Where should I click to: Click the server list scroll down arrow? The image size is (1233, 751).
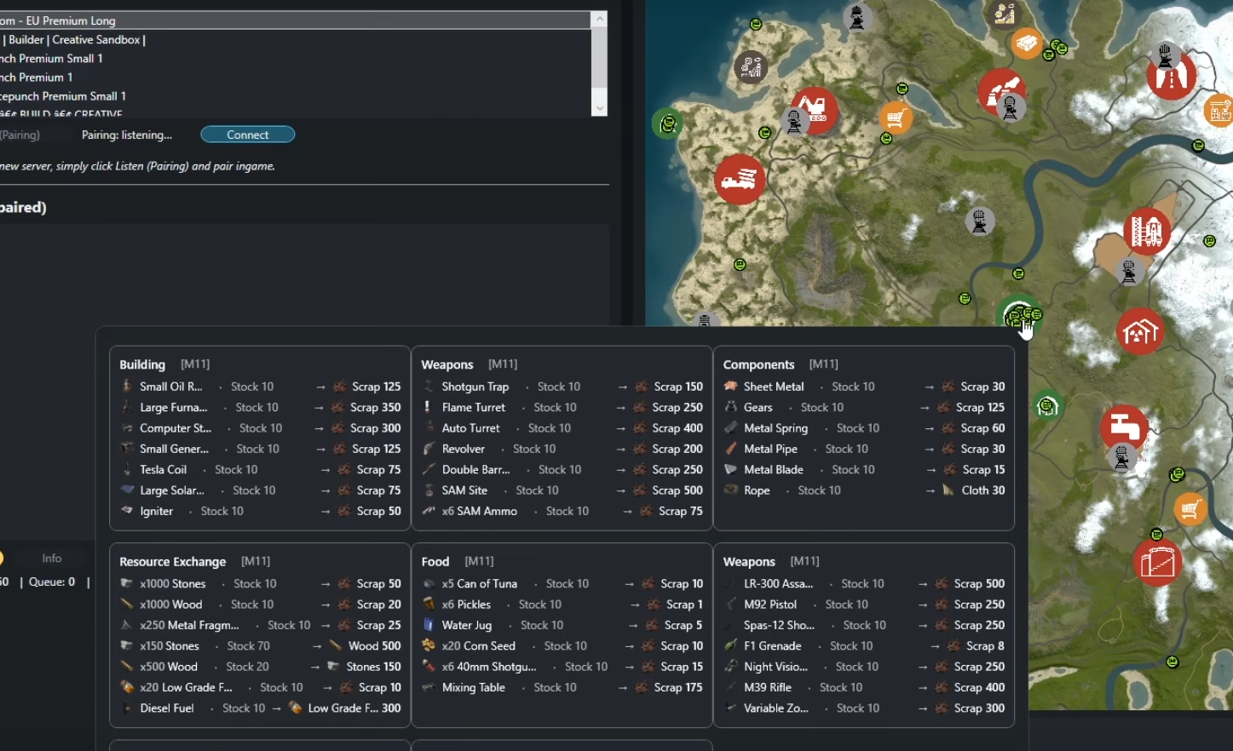pos(600,108)
